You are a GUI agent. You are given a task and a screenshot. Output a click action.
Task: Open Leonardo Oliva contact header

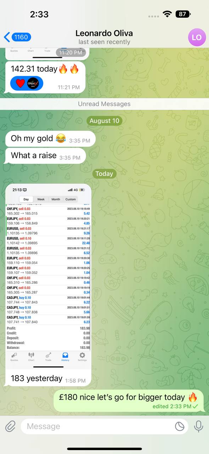point(104,37)
